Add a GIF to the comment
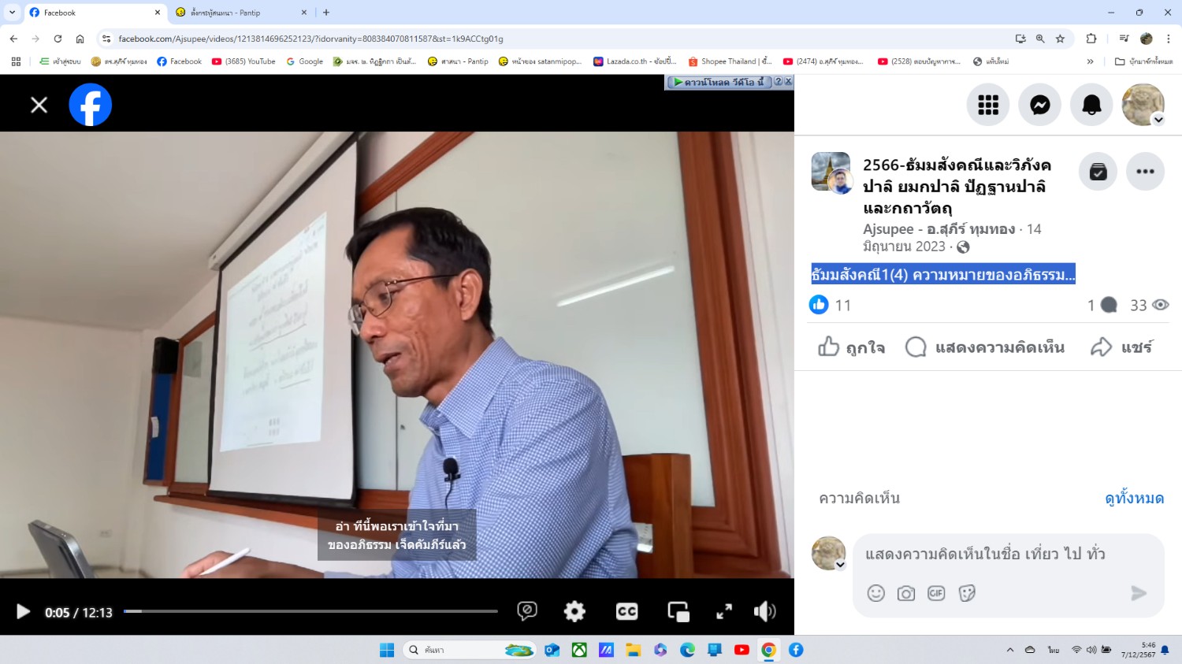 coord(936,593)
